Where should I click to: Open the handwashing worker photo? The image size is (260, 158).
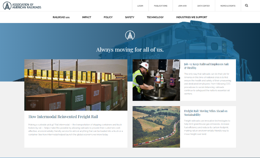(156, 80)
